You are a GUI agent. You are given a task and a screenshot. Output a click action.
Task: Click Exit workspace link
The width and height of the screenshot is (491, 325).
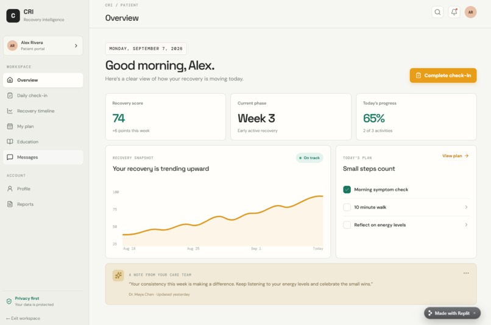click(x=23, y=318)
